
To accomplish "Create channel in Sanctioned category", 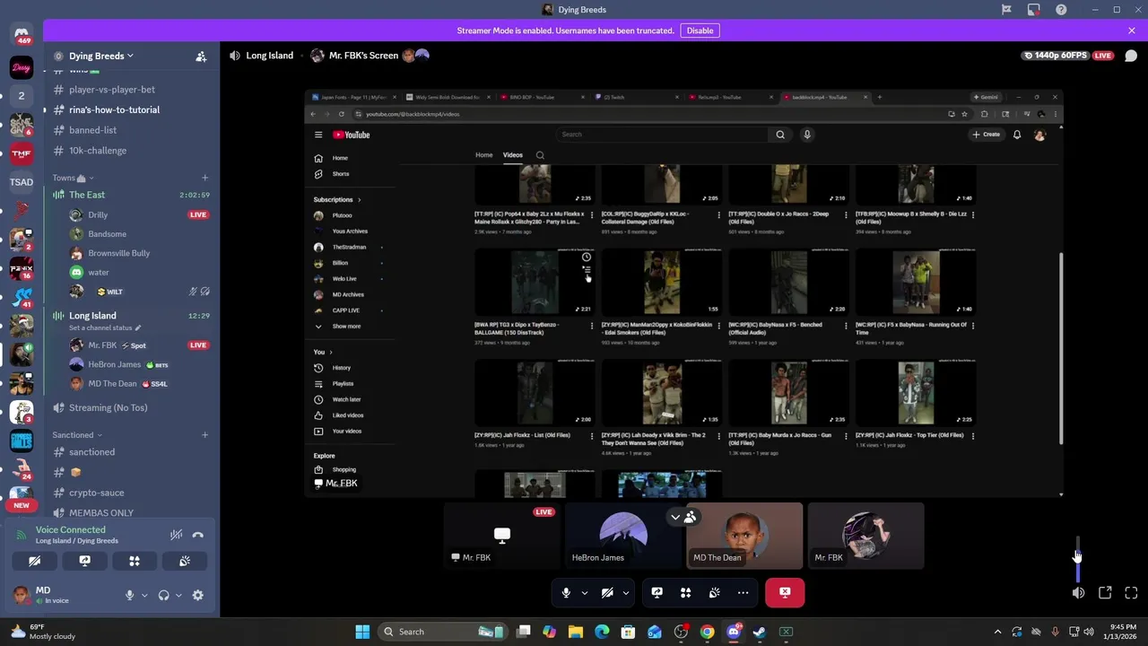I will click(204, 435).
